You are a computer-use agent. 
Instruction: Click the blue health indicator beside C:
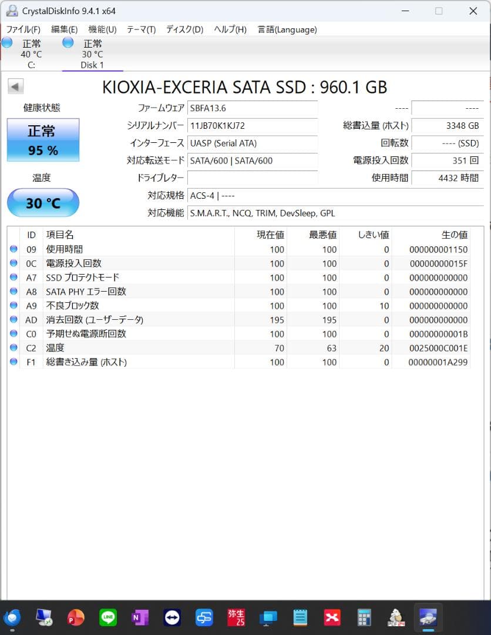pyautogui.click(x=6, y=42)
